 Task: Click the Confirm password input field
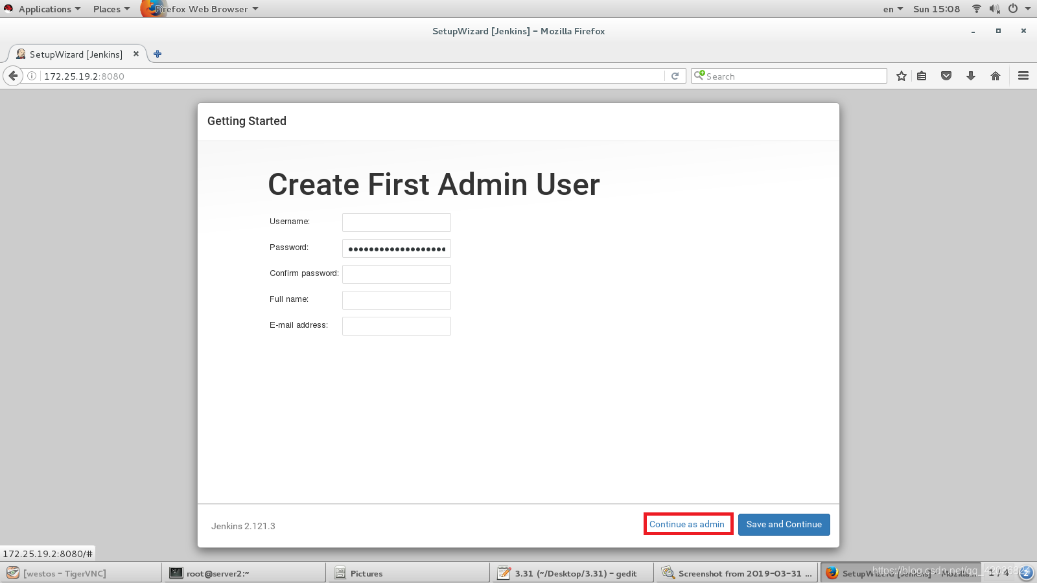pos(397,274)
